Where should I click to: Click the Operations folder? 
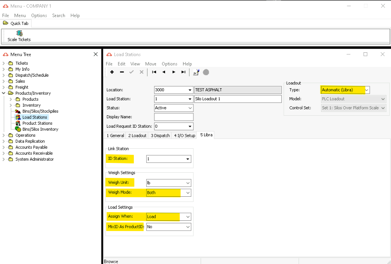click(x=25, y=135)
